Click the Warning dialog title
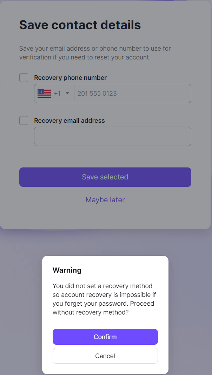 [67, 270]
